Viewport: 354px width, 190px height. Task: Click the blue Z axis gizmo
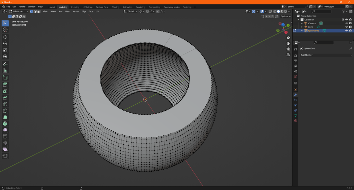click(283, 25)
